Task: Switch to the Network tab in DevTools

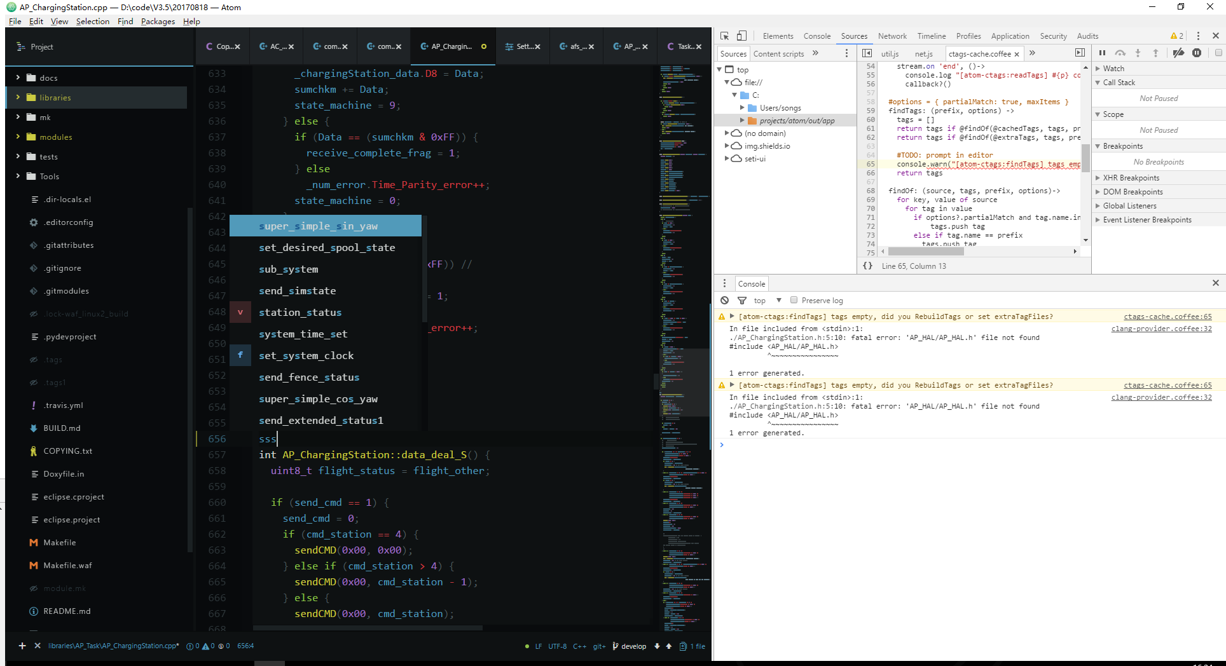Action: pos(892,36)
